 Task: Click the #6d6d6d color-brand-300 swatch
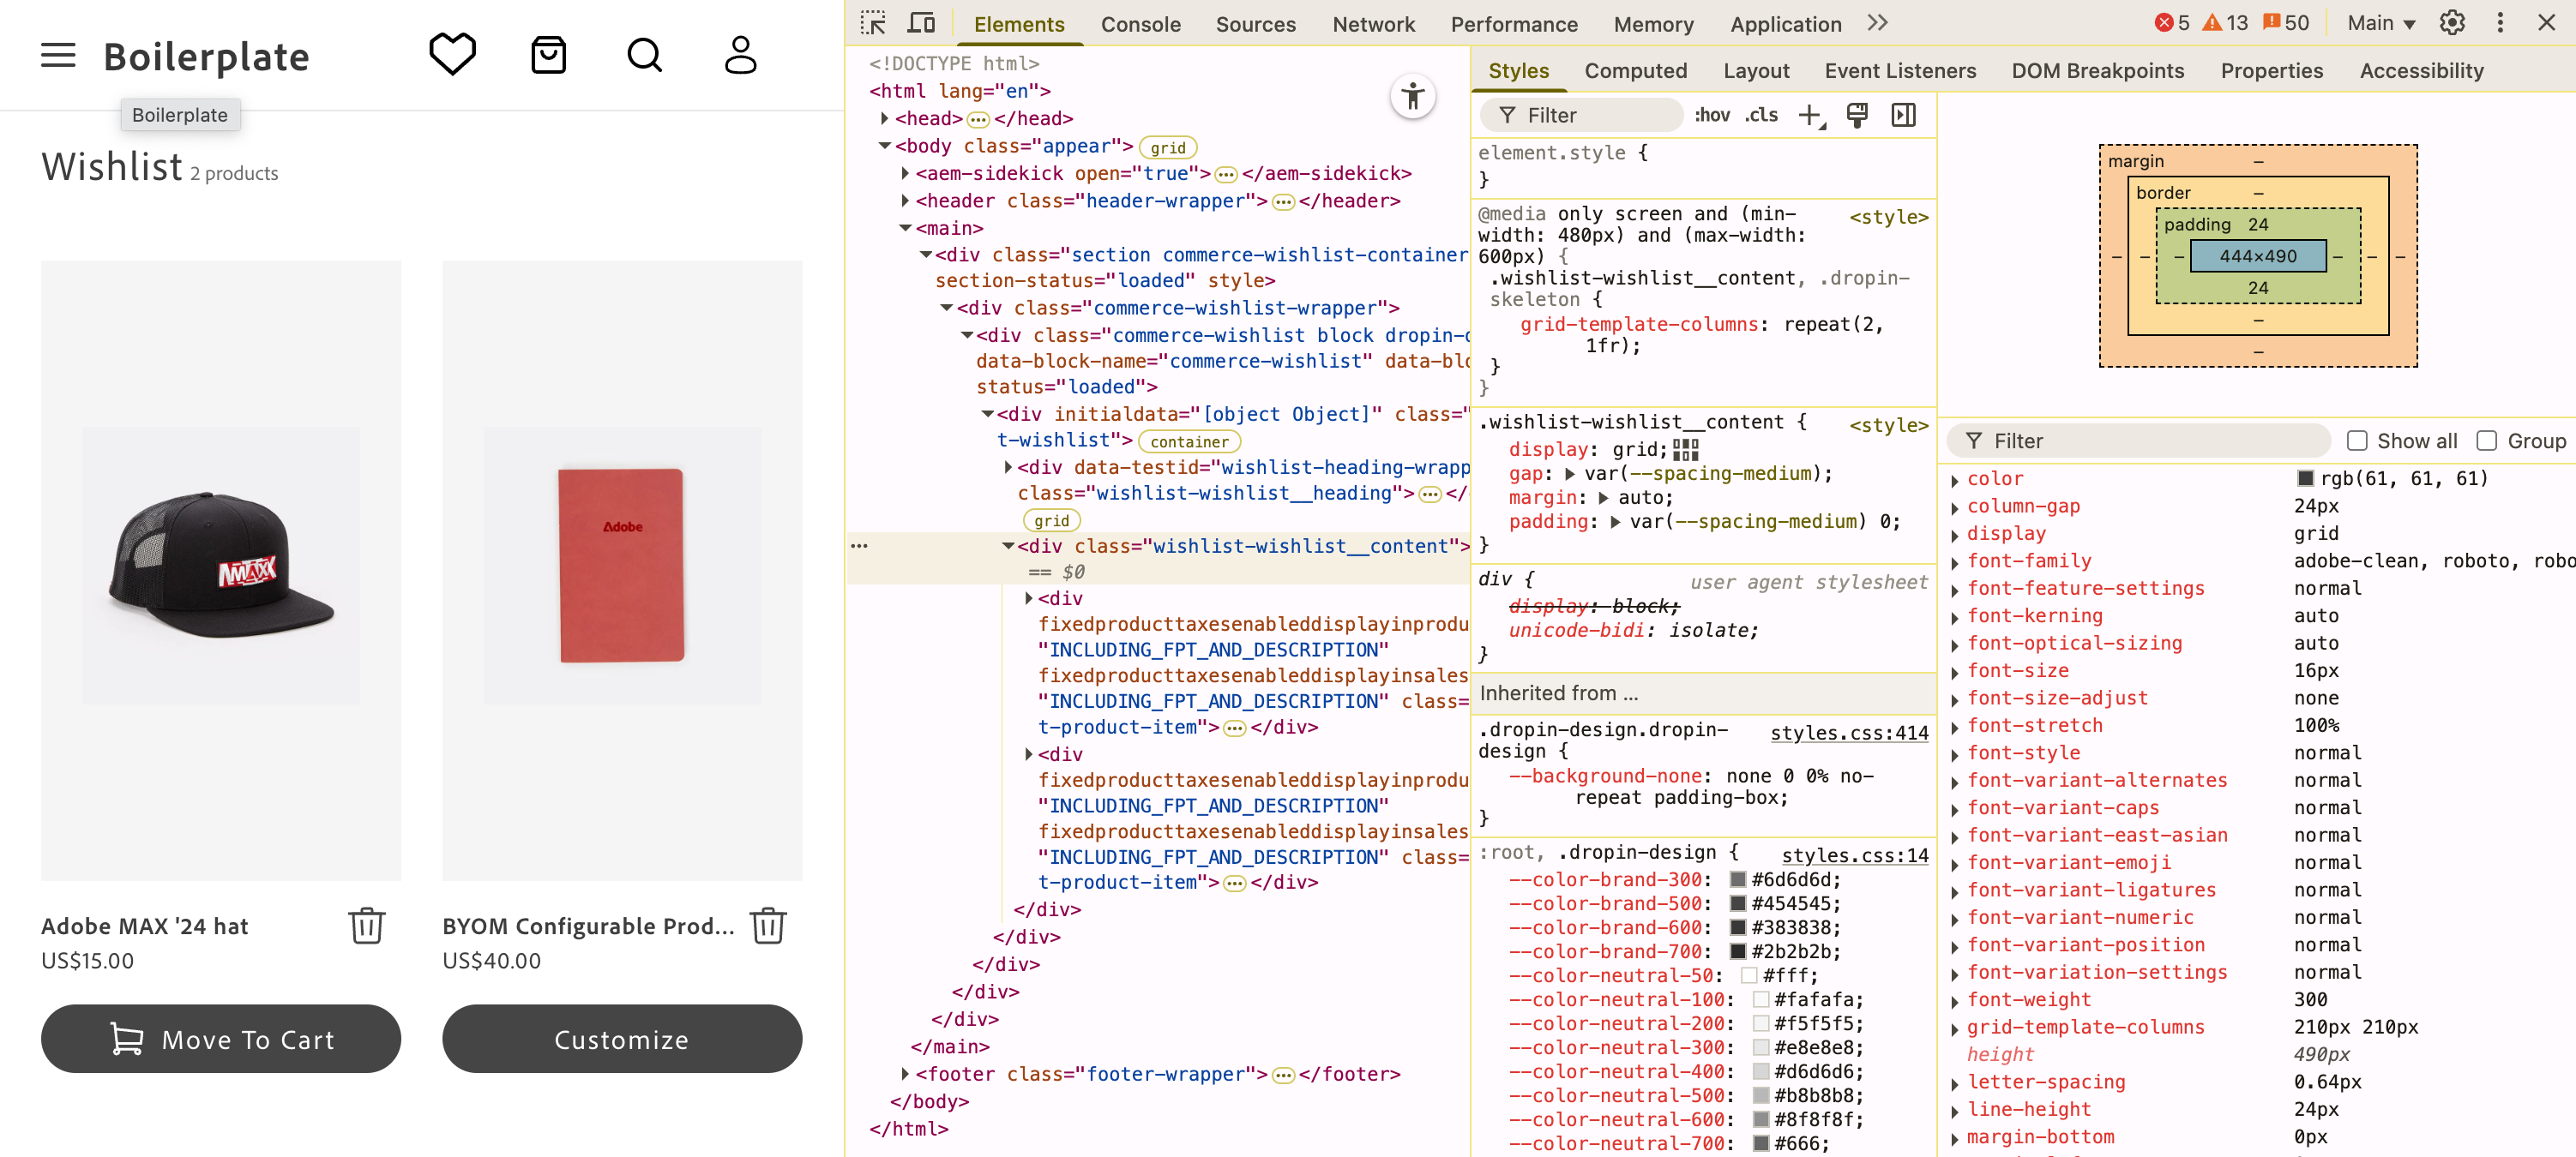(x=1738, y=880)
